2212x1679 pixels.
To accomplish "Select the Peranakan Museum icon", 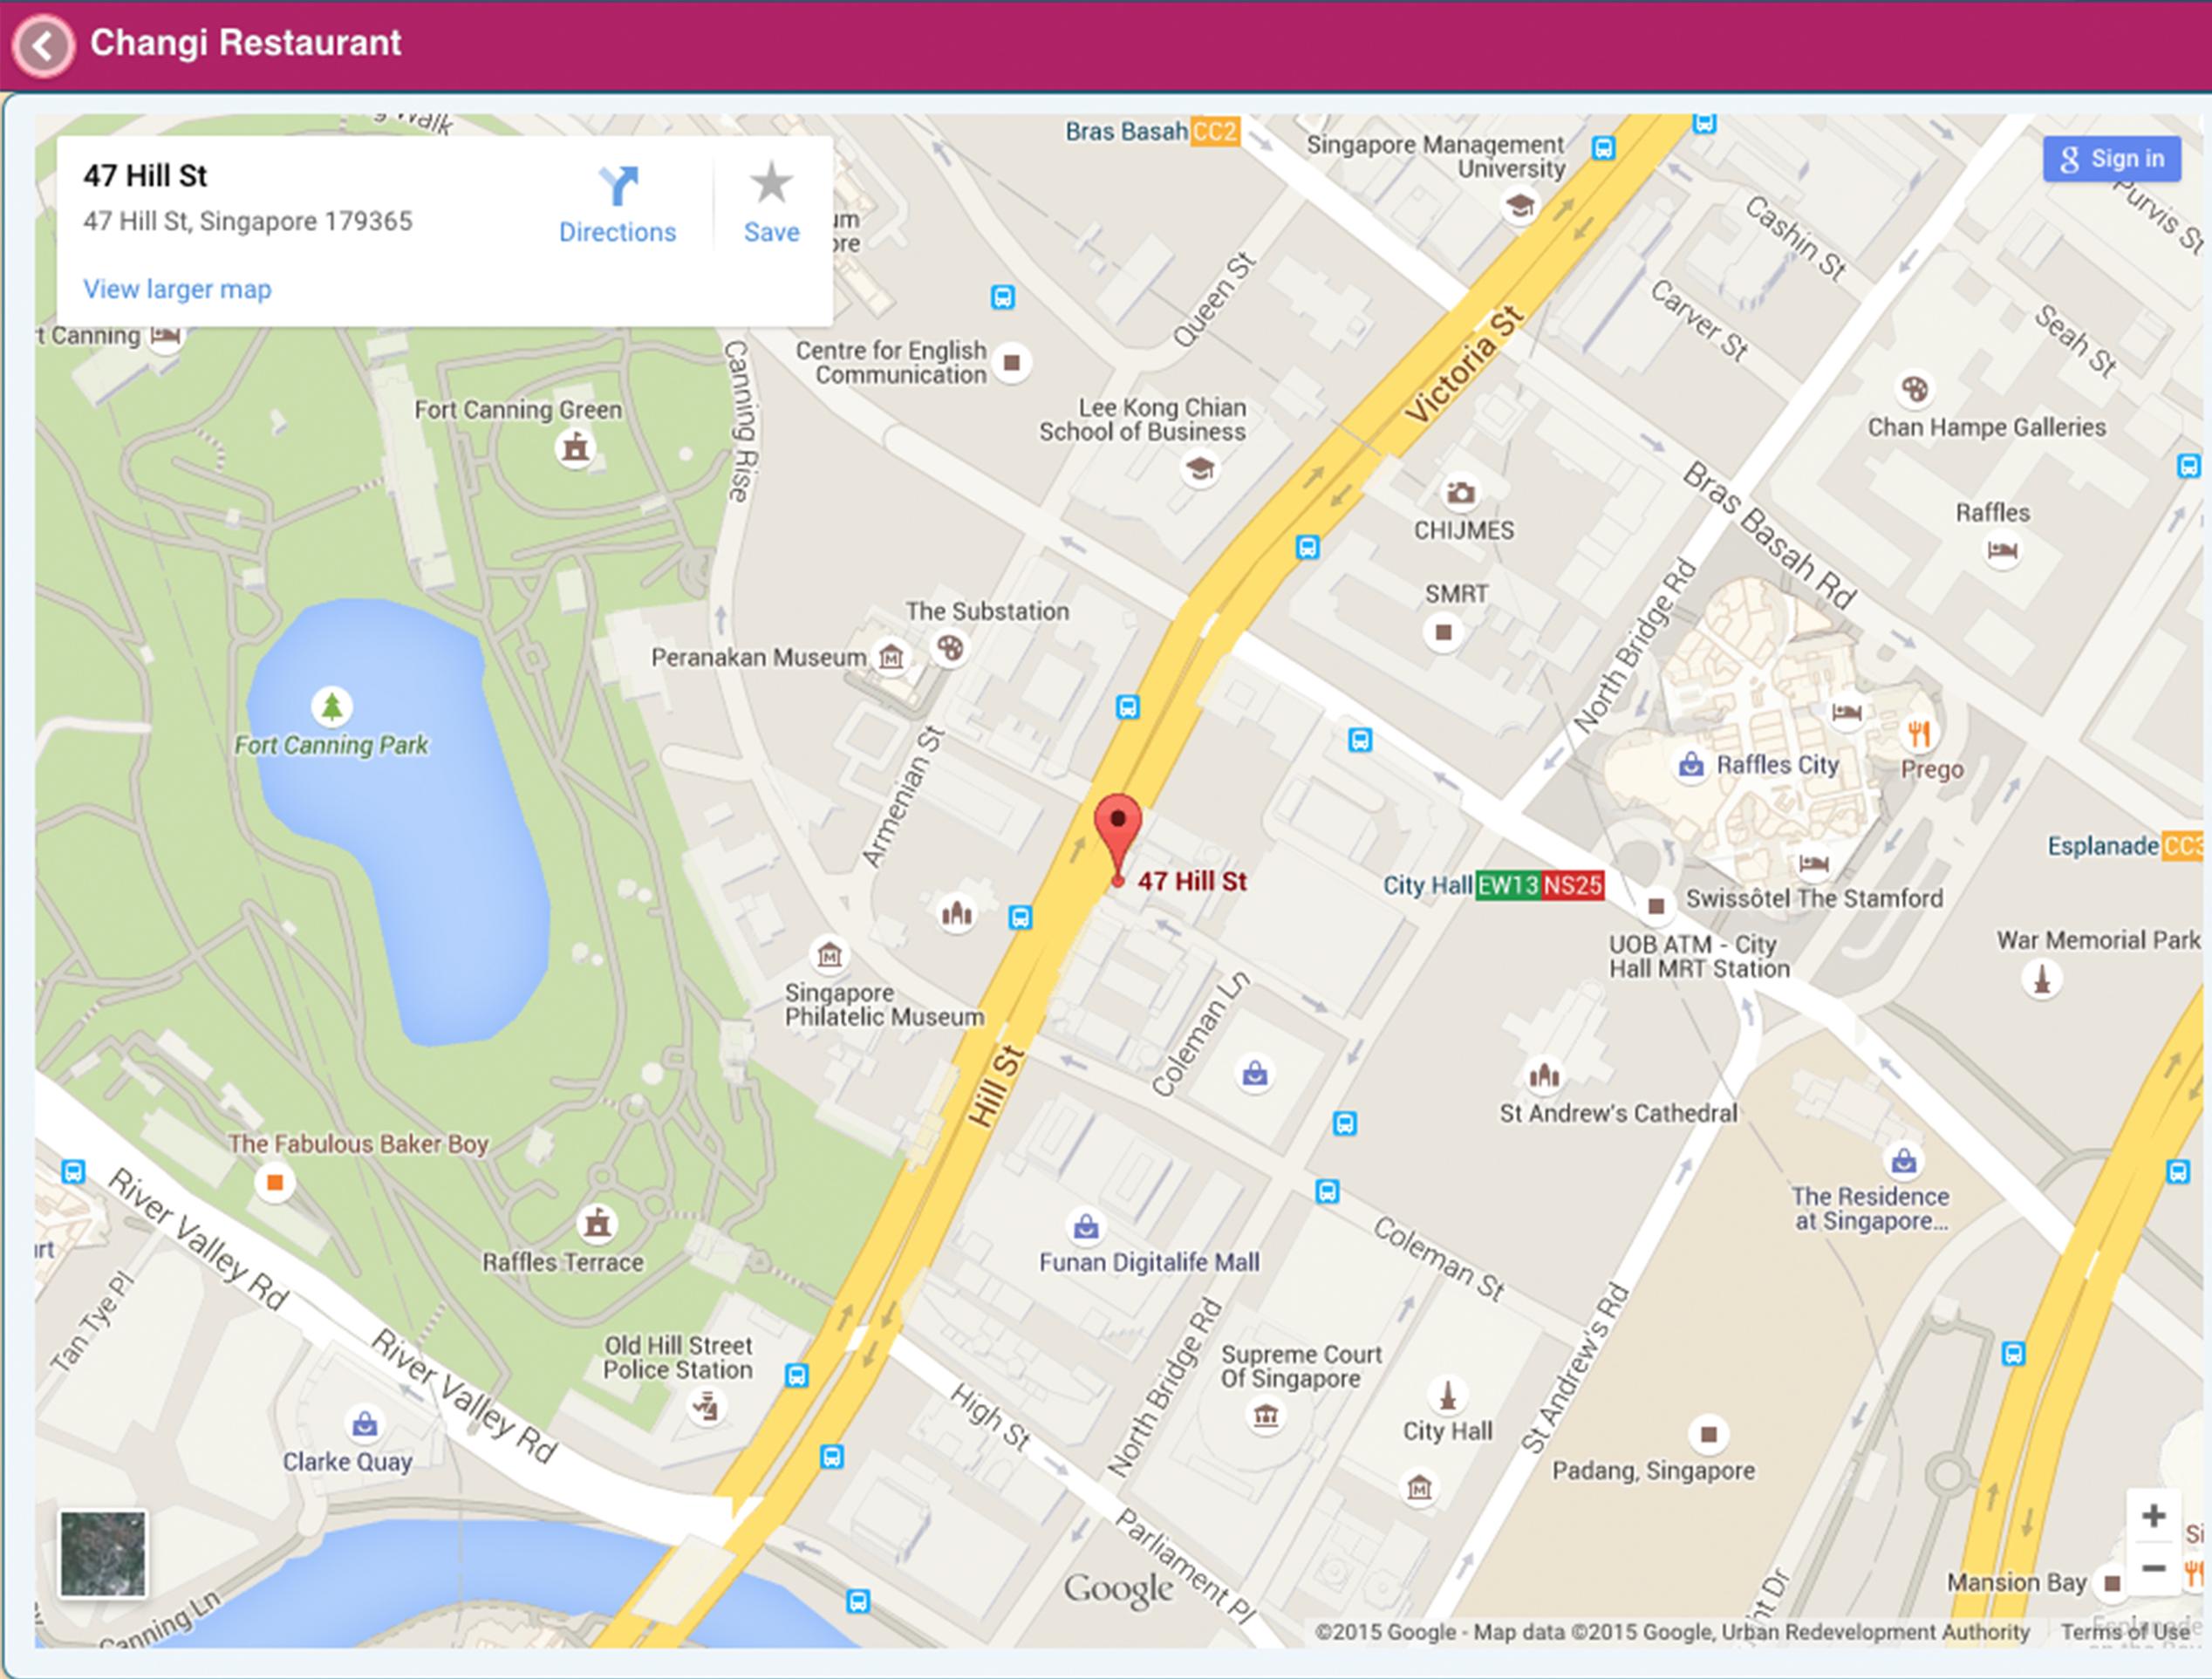I will (x=890, y=657).
